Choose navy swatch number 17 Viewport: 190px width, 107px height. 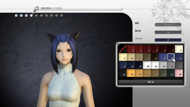click(123, 65)
